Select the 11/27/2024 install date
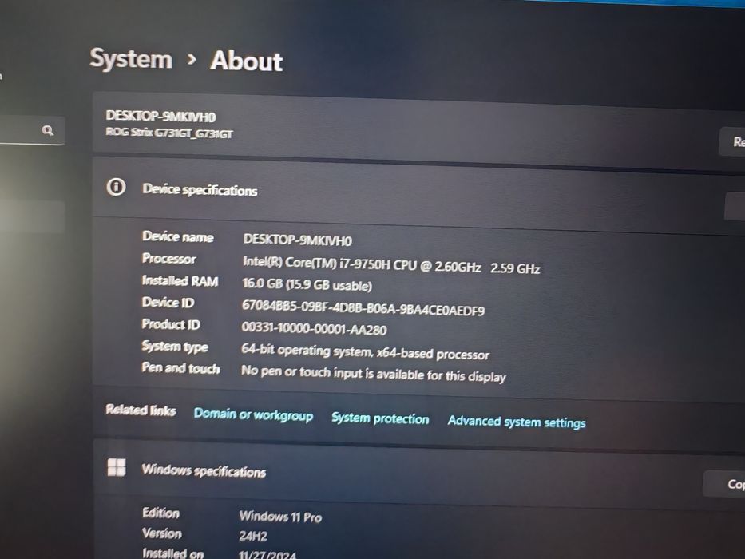This screenshot has width=745, height=559. [267, 555]
